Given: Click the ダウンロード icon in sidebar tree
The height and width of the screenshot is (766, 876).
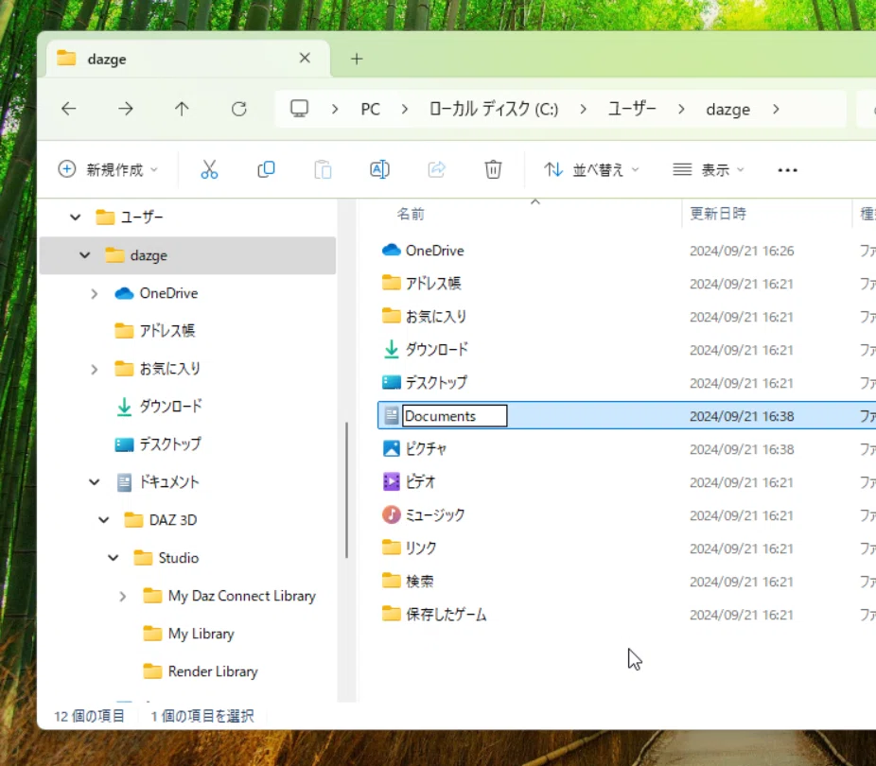Looking at the screenshot, I should (124, 407).
